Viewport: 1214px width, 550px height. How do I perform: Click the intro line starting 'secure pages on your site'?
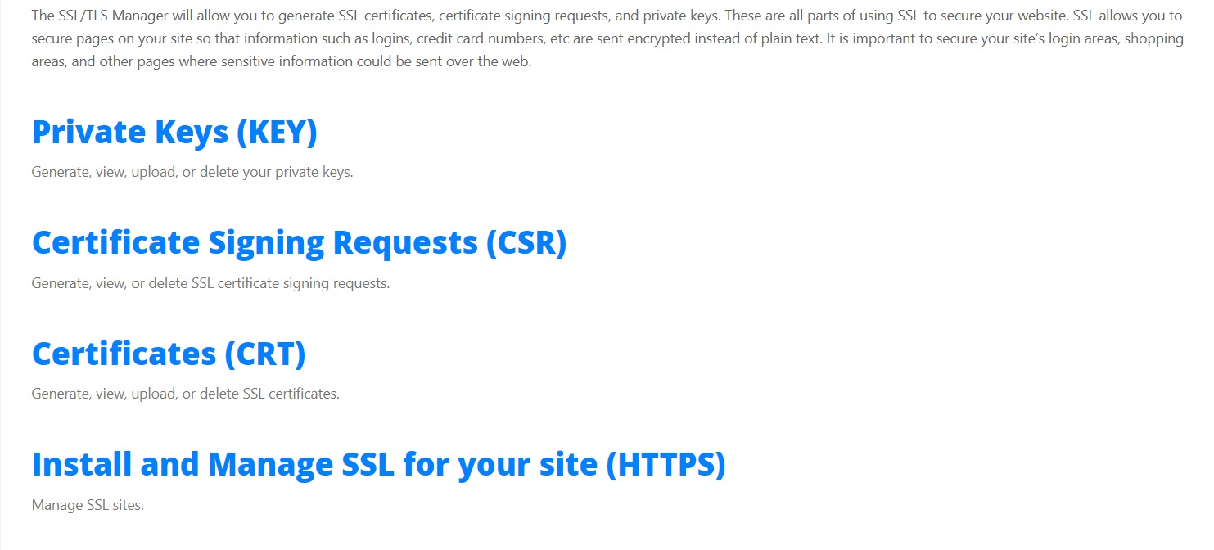(607, 38)
